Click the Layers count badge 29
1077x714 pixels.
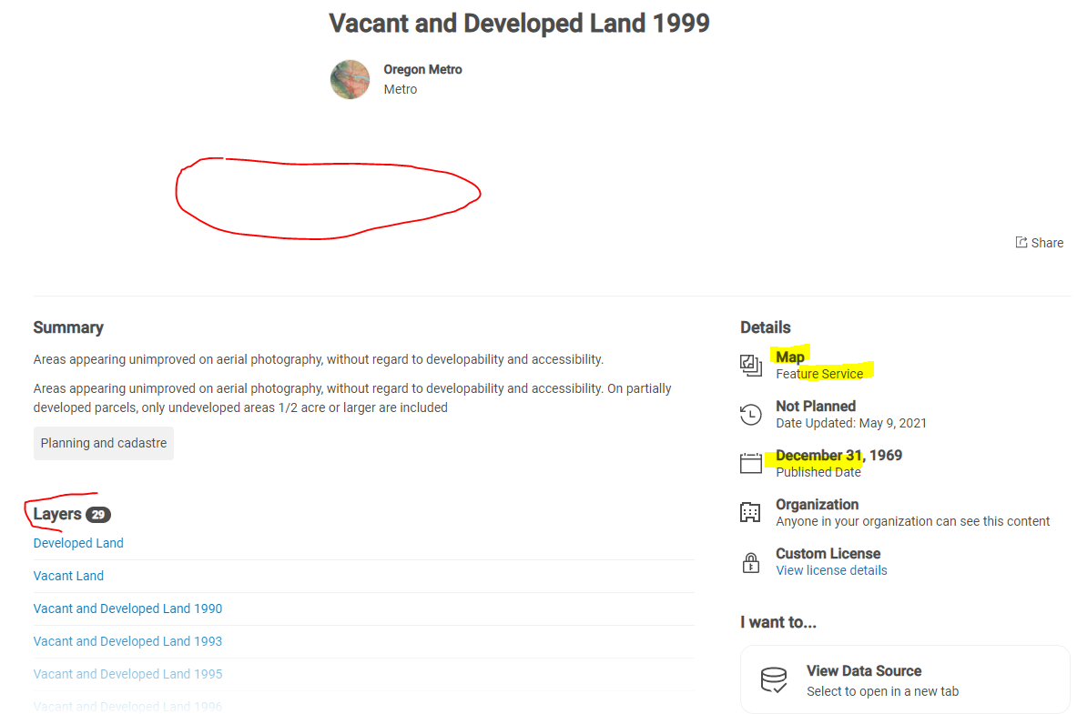coord(98,515)
